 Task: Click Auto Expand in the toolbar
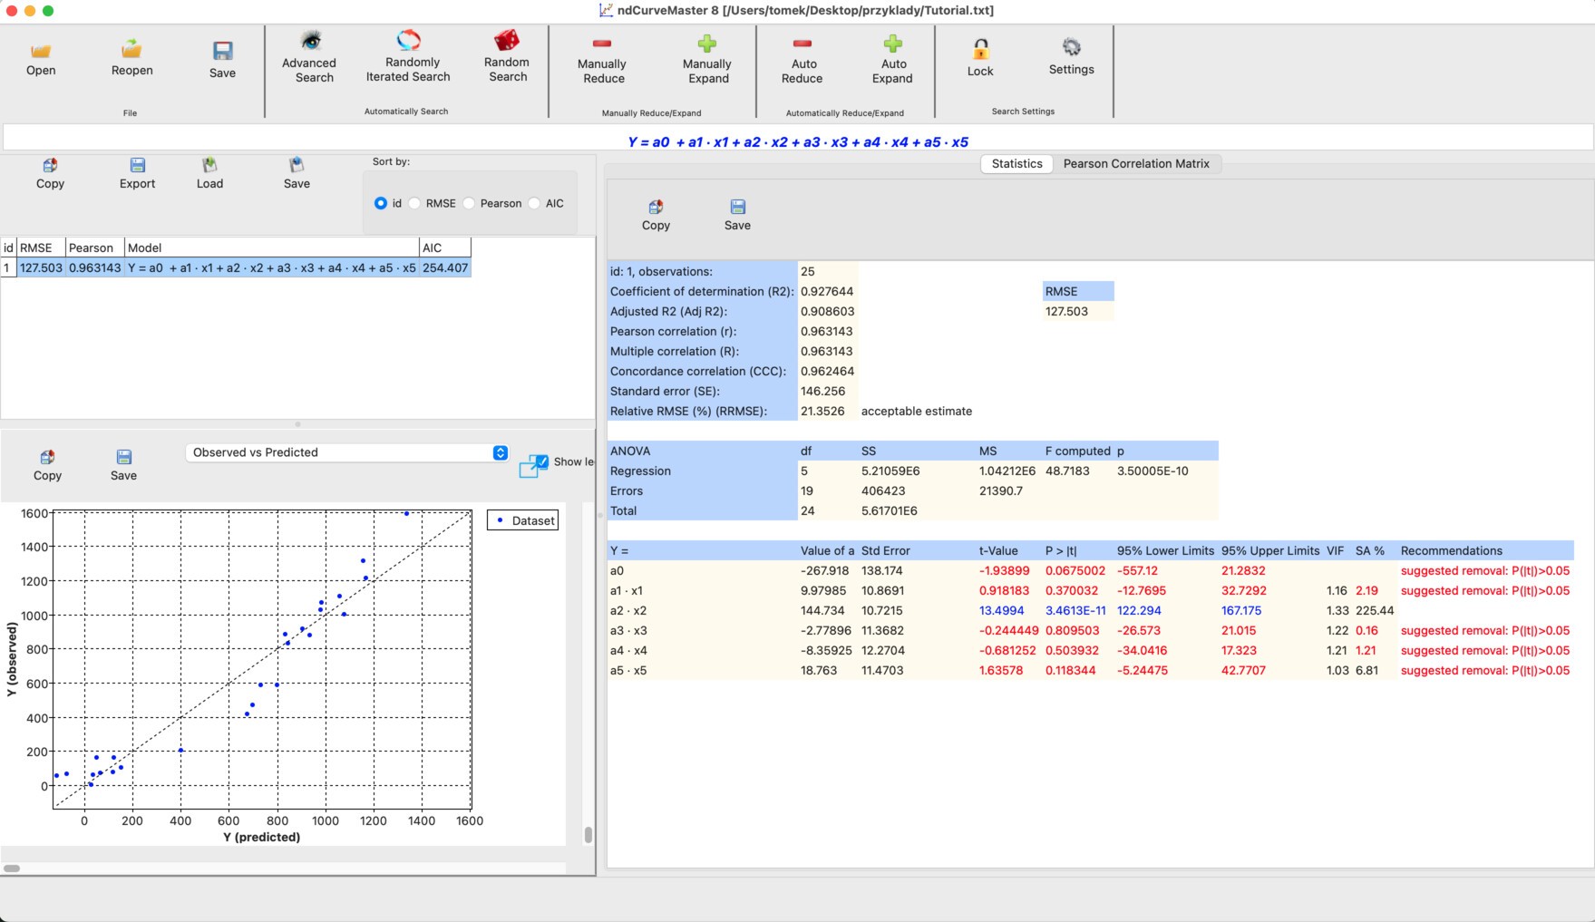[x=893, y=61]
